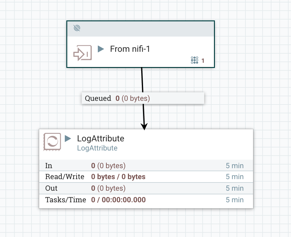Click 5 min in the Out row
The height and width of the screenshot is (237, 291).
[x=234, y=188]
